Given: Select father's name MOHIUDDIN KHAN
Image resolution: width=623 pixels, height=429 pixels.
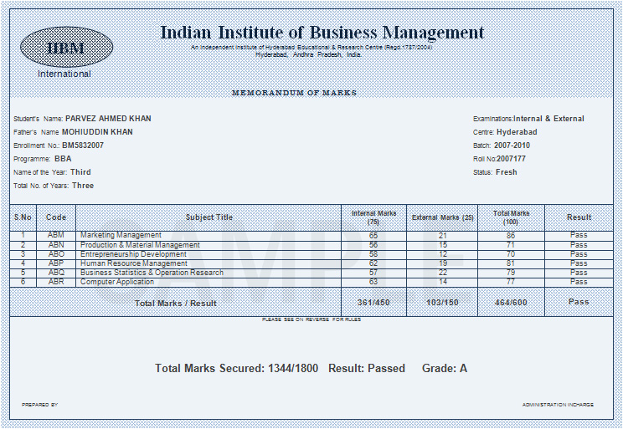Looking at the screenshot, I should point(97,132).
